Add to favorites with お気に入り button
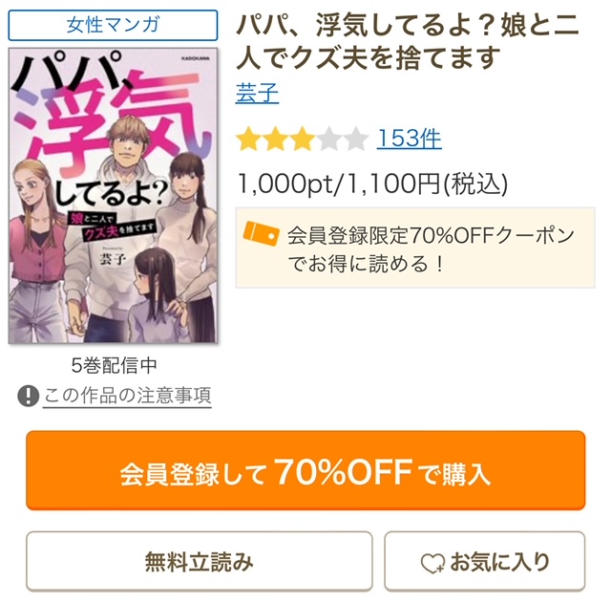Image resolution: width=611 pixels, height=604 pixels. coord(485,561)
